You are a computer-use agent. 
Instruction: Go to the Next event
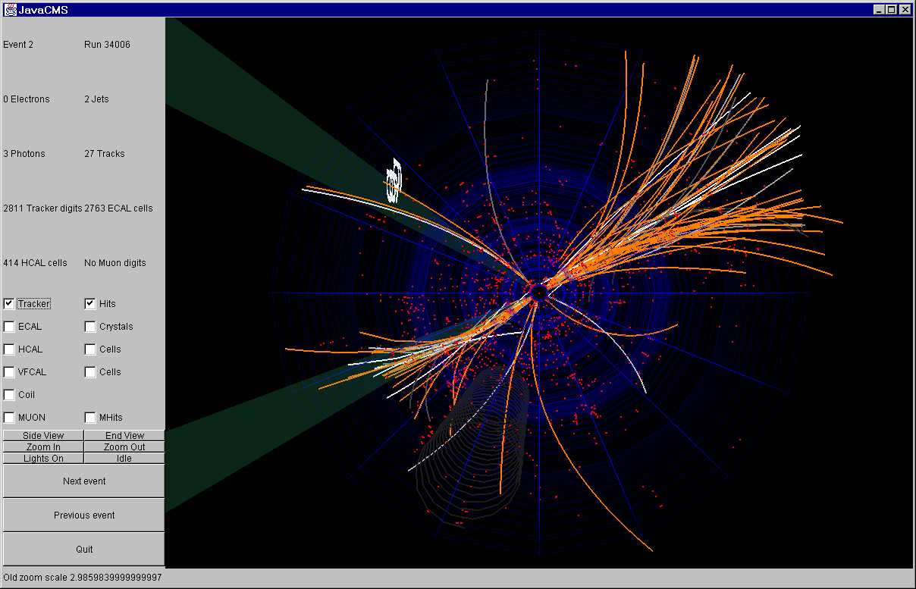point(83,481)
